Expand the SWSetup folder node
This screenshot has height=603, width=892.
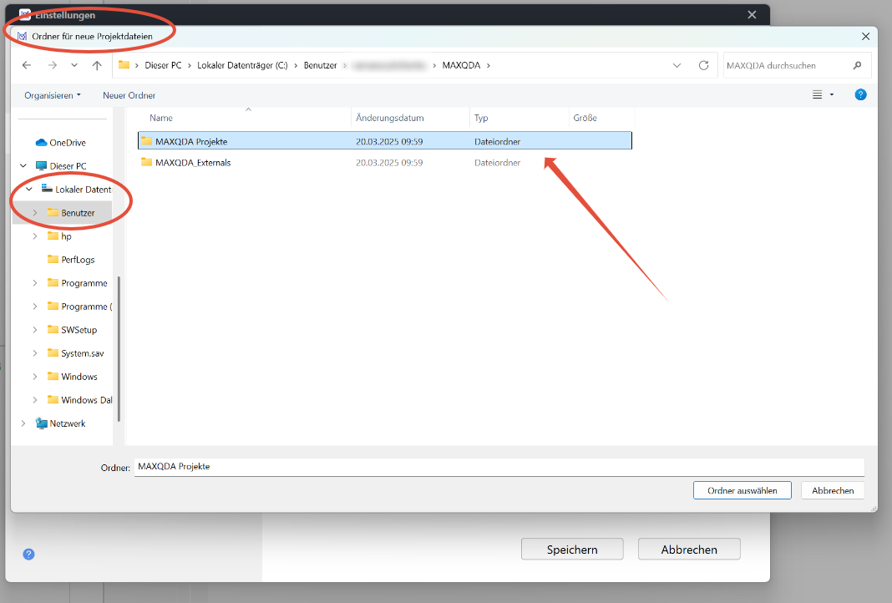[x=35, y=330]
